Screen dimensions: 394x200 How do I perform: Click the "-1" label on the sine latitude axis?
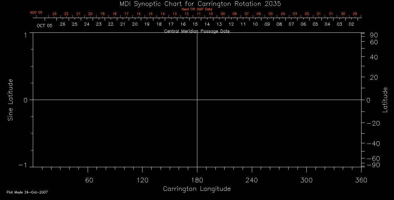(x=23, y=166)
